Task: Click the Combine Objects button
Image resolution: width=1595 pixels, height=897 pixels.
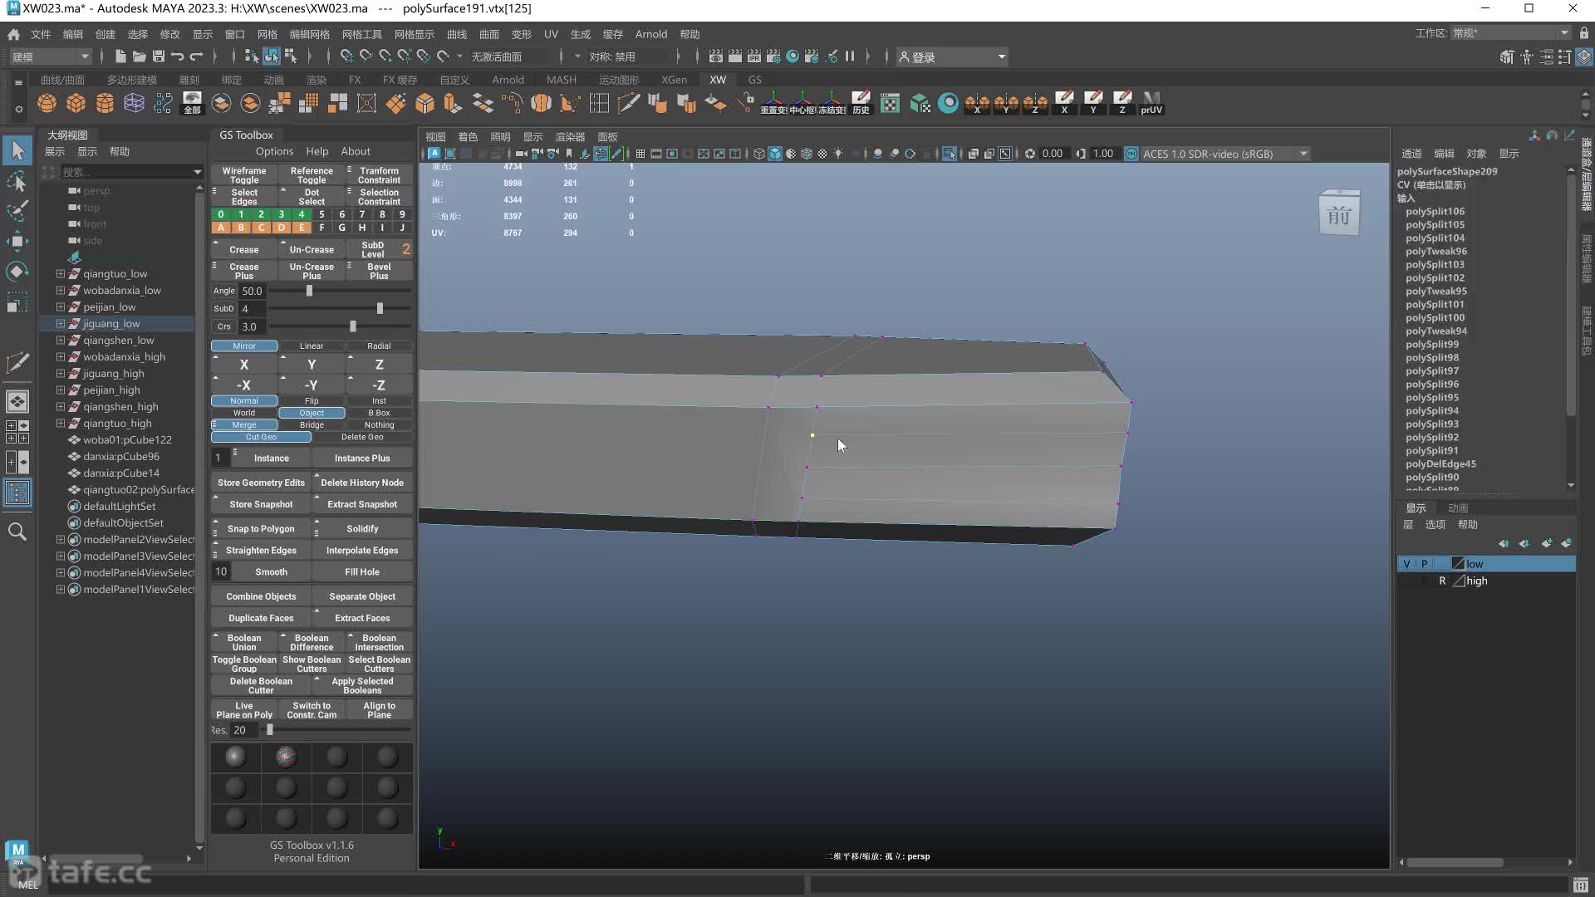Action: click(x=261, y=596)
